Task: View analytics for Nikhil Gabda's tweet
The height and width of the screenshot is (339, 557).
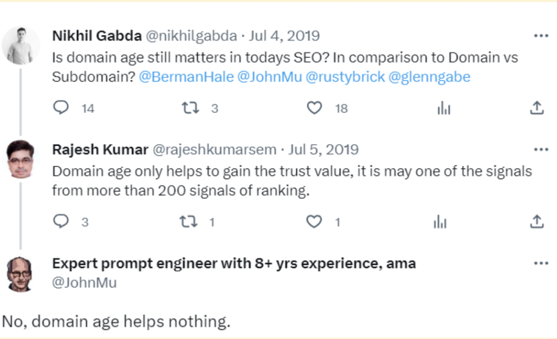Action: click(x=444, y=109)
